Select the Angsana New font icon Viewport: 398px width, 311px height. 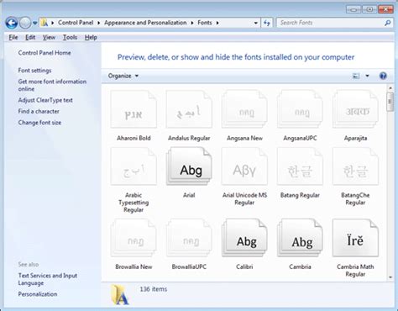coord(244,109)
